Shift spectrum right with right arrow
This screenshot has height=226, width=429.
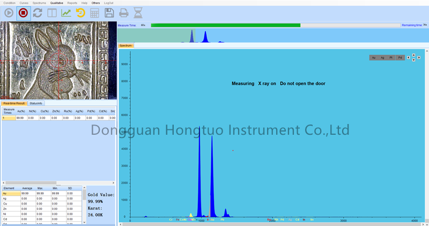(x=419, y=57)
